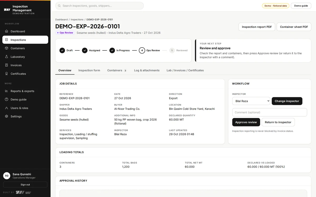
Task: Open Settings in the sidebar
Action: [25, 116]
